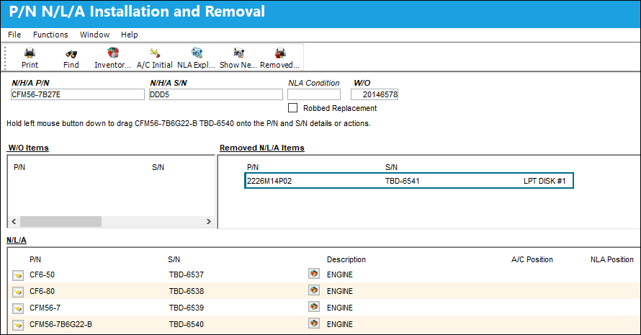Select the CF6-50 part number
The image size is (641, 335).
pos(42,275)
